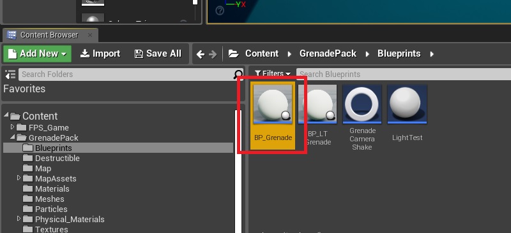Go forward with the right arrow

[213, 54]
